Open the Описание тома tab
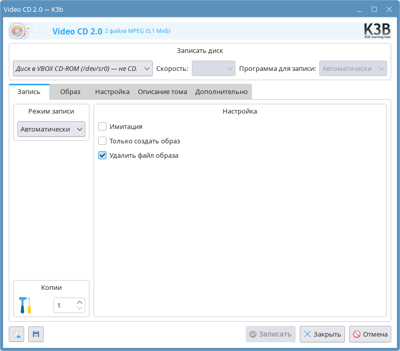This screenshot has height=351, width=400. tap(162, 92)
